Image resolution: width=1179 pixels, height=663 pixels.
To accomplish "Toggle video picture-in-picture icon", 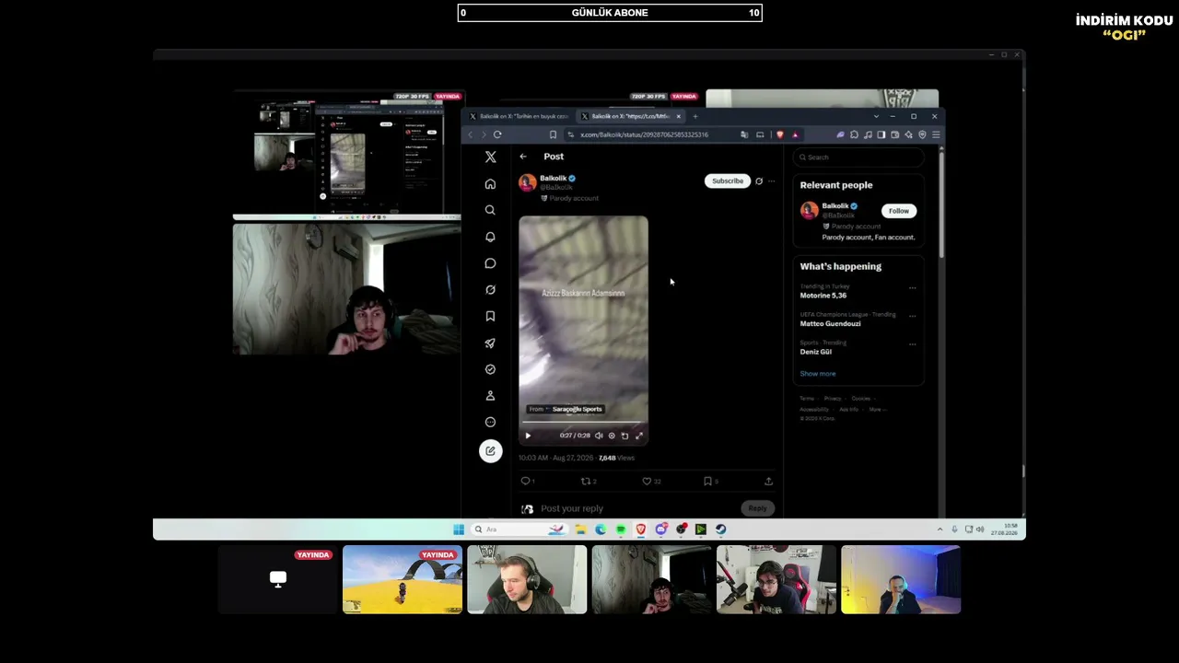I will pyautogui.click(x=625, y=436).
